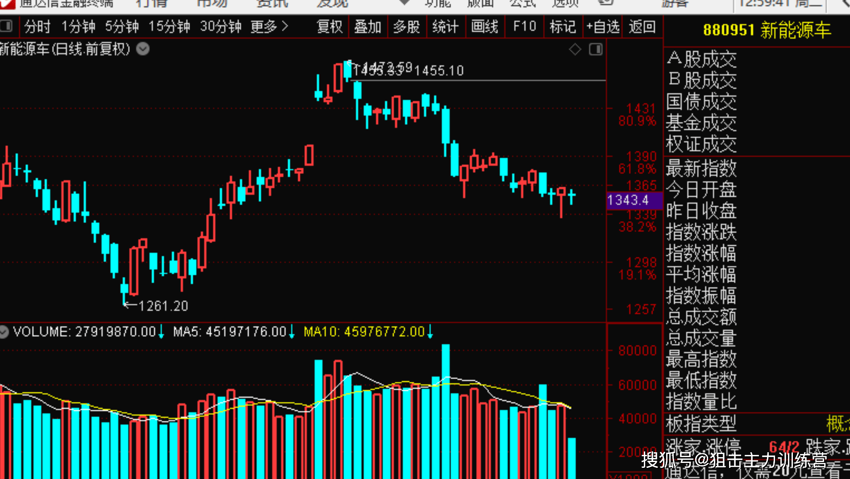Open F10 company information
850x479 pixels.
[524, 27]
